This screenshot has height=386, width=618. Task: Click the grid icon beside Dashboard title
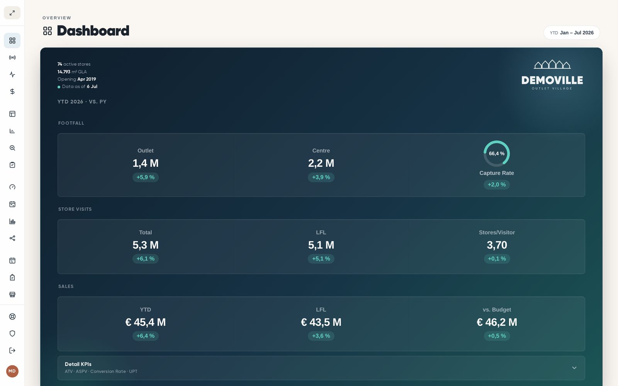pos(47,31)
